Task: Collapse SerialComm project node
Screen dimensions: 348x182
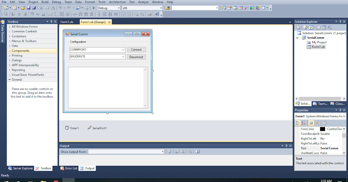Action: tap(297, 38)
